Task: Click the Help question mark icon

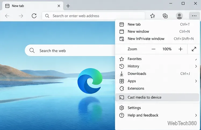Action: click(121, 115)
